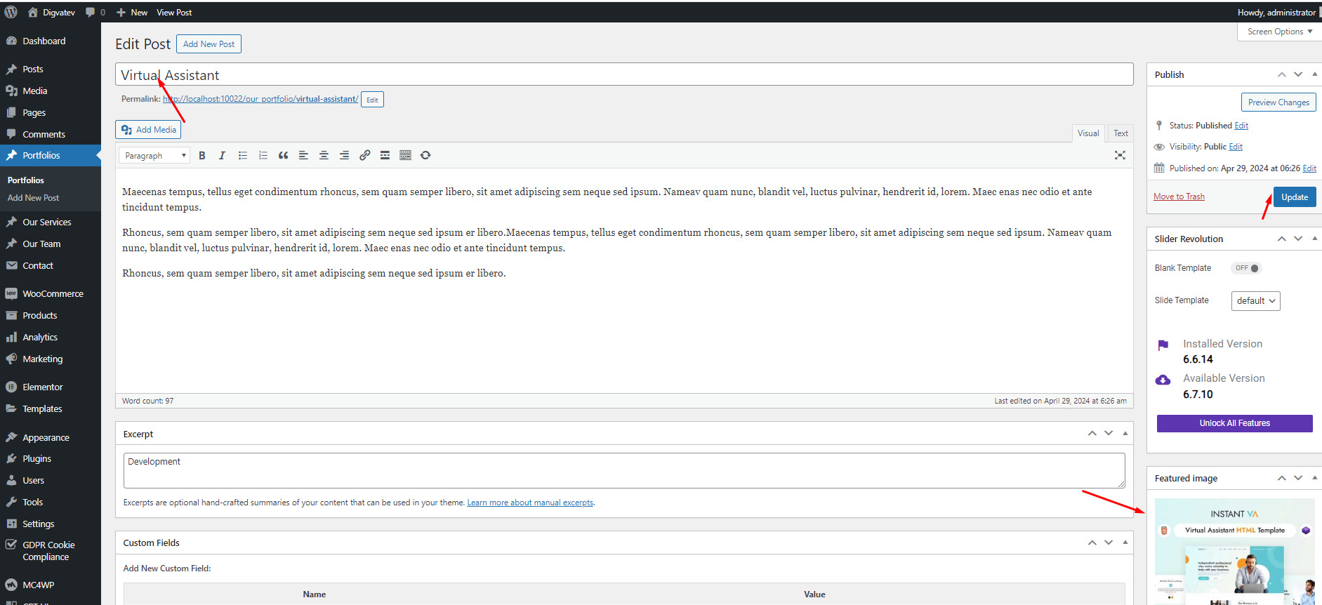
Task: Open the WordPress logo menu
Action: click(x=11, y=12)
